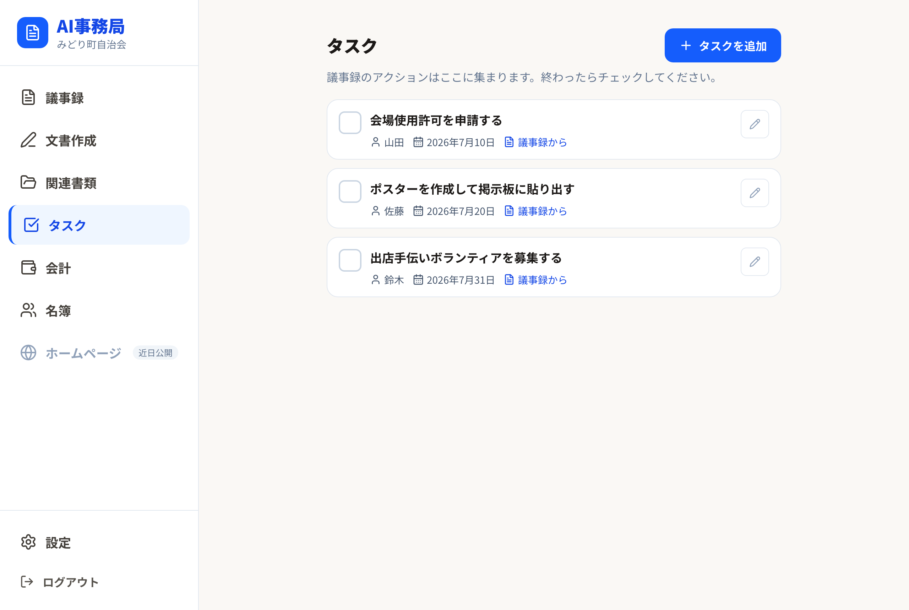This screenshot has width=909, height=610.
Task: Edit the ポスターを作成 task with pencil icon
Action: click(x=755, y=193)
